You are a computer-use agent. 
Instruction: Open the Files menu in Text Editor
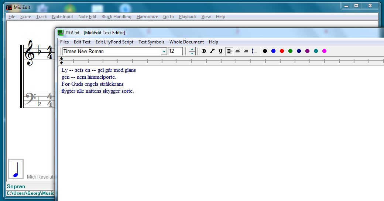click(64, 42)
